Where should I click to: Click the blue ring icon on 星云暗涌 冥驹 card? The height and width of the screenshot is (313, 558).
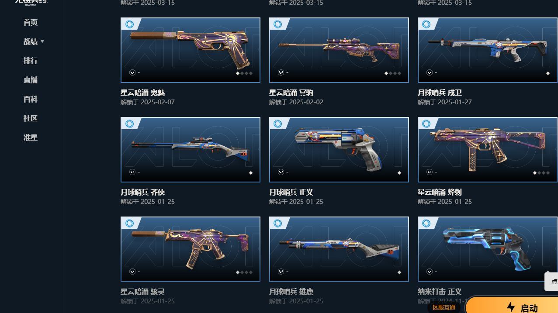tap(278, 24)
